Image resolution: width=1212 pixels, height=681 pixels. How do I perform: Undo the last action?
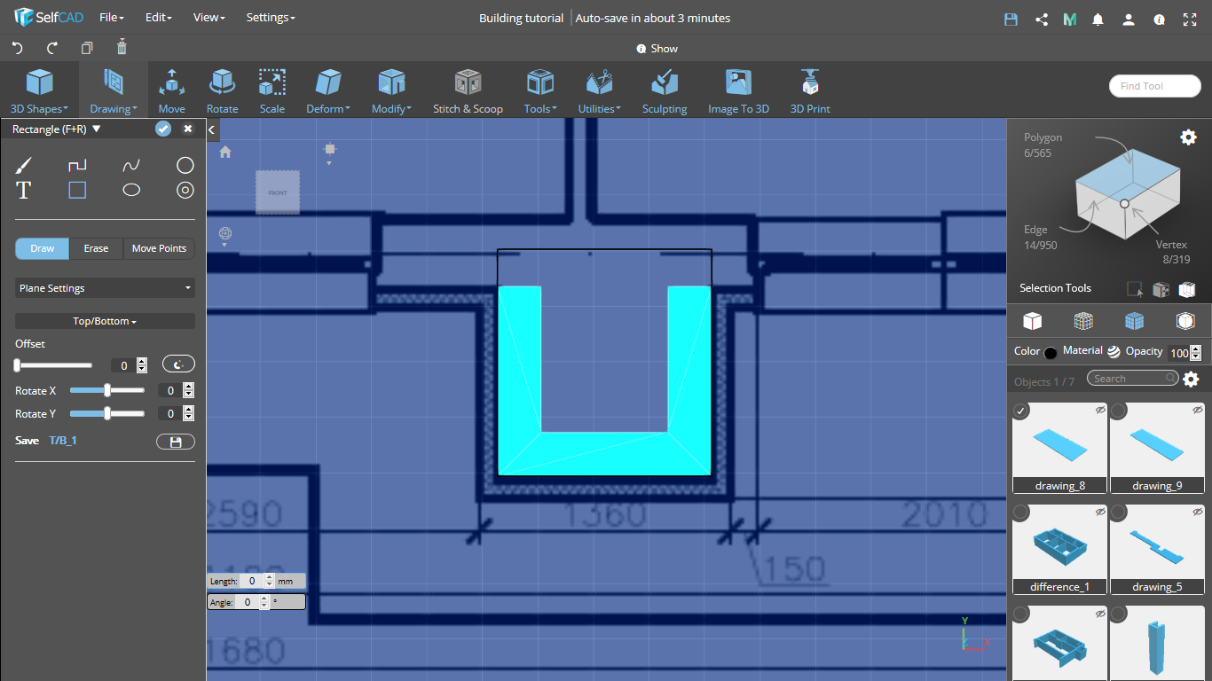point(17,48)
